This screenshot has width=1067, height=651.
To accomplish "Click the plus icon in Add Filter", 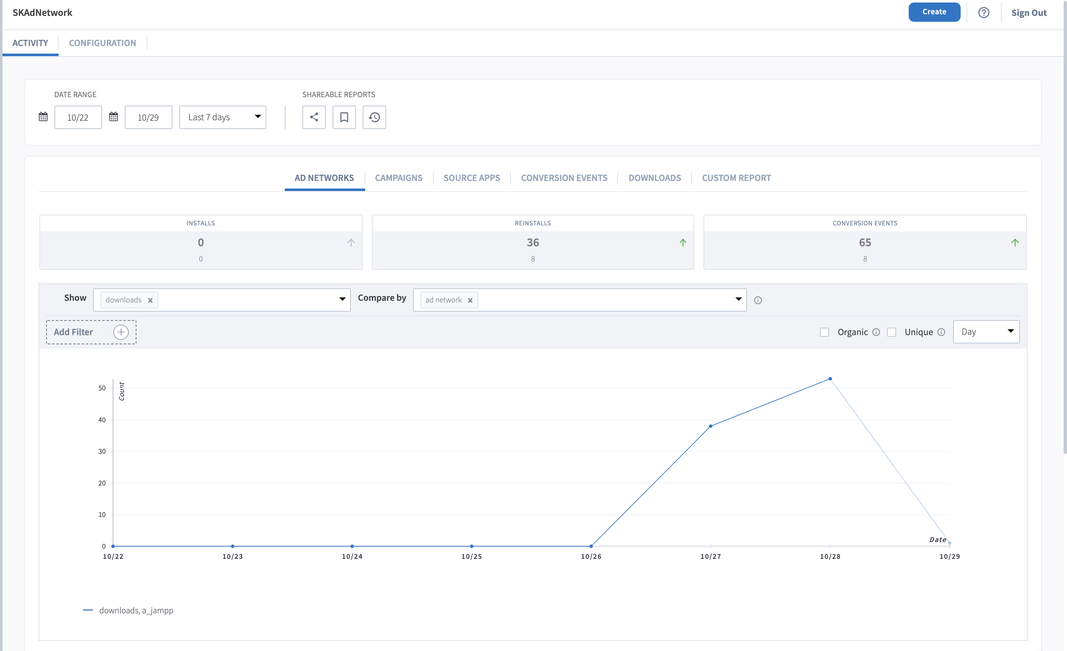I will 121,332.
